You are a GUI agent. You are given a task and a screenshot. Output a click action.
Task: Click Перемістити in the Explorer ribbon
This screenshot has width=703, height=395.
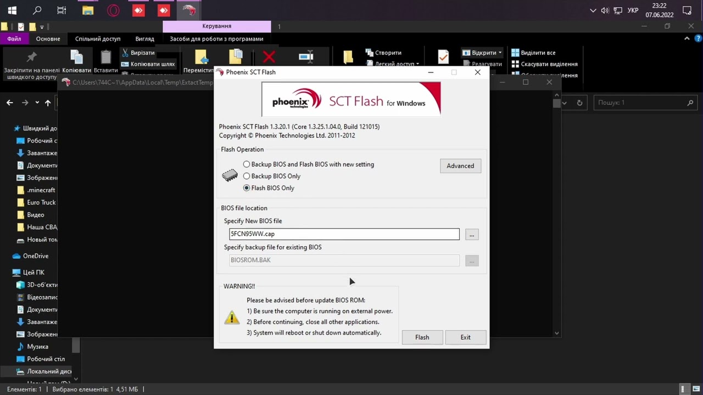[199, 61]
